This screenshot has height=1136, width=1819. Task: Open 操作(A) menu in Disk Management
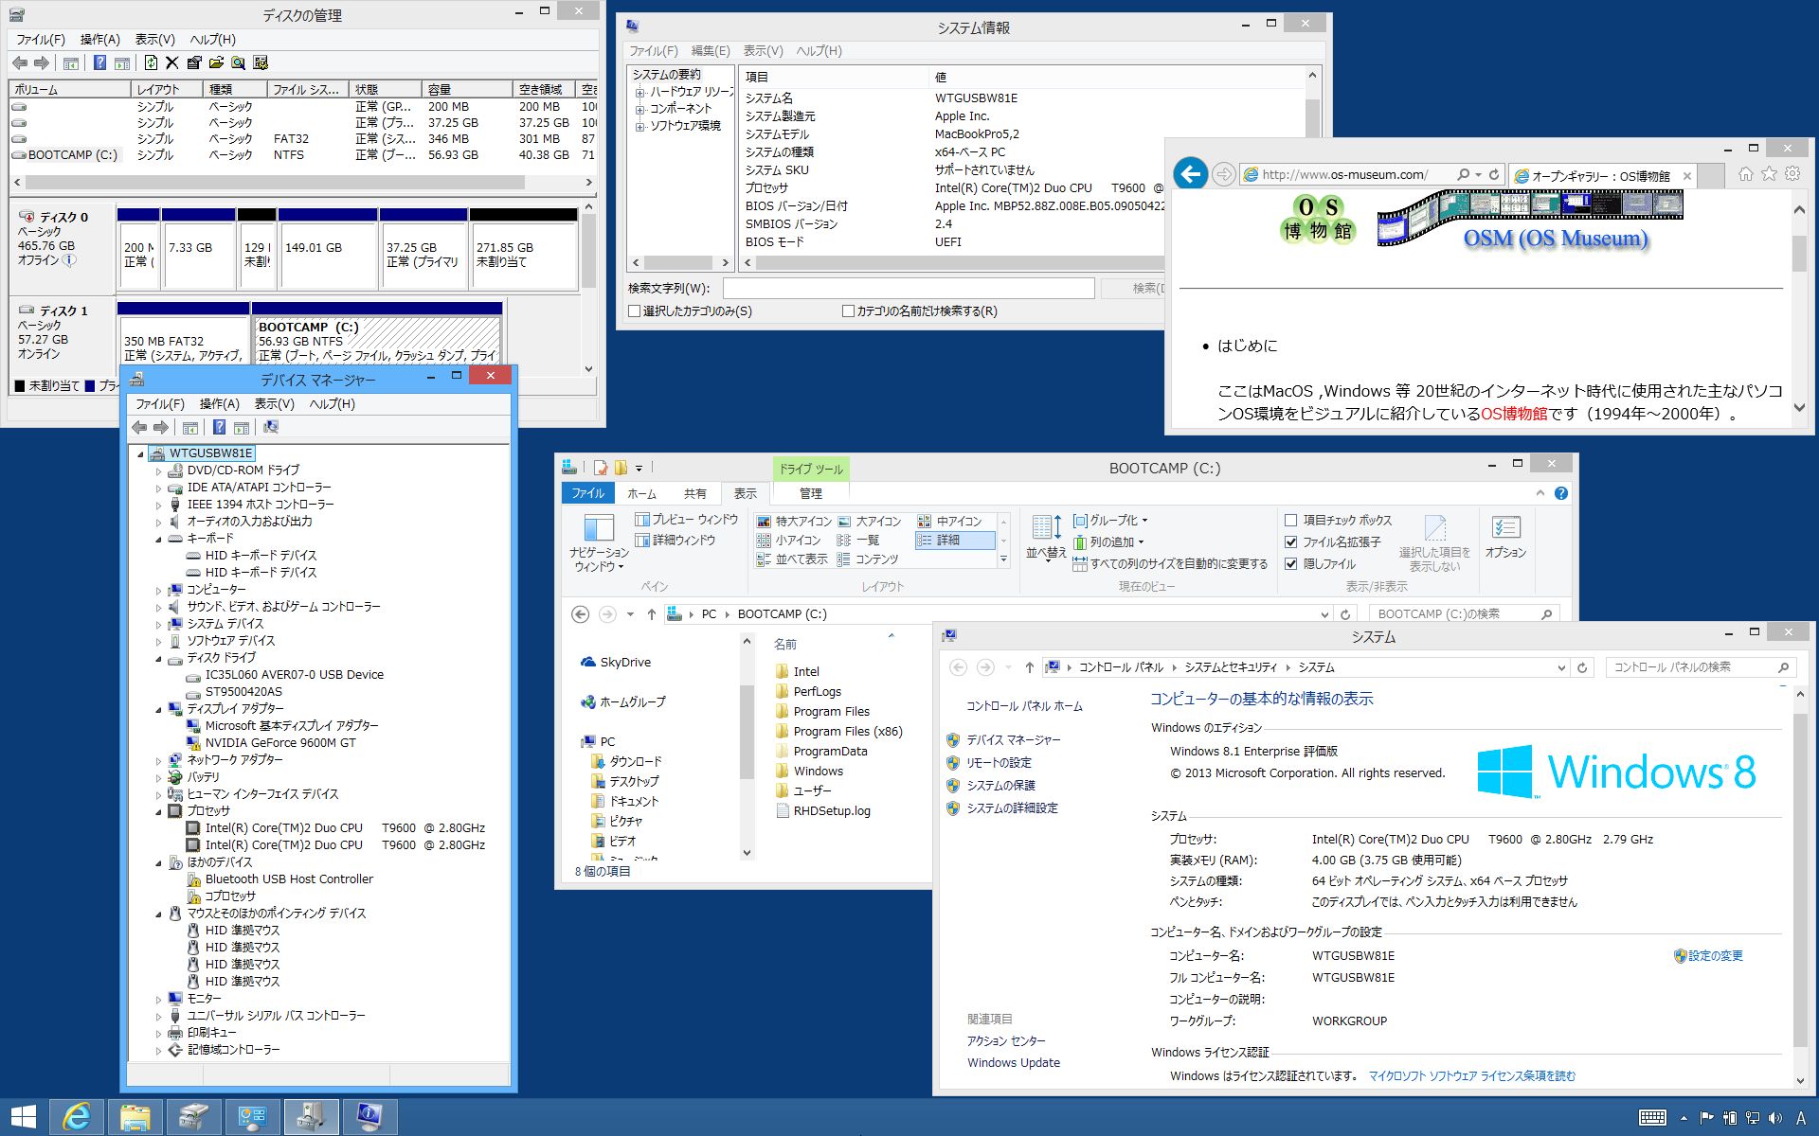click(99, 40)
